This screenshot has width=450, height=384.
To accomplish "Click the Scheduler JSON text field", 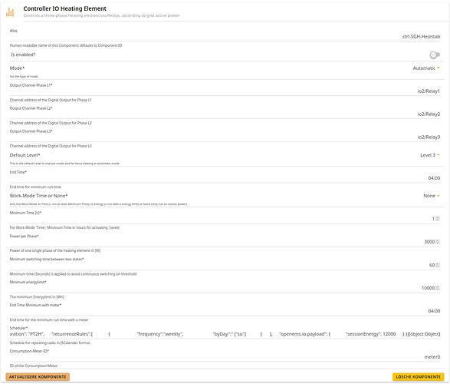I will tap(225, 334).
